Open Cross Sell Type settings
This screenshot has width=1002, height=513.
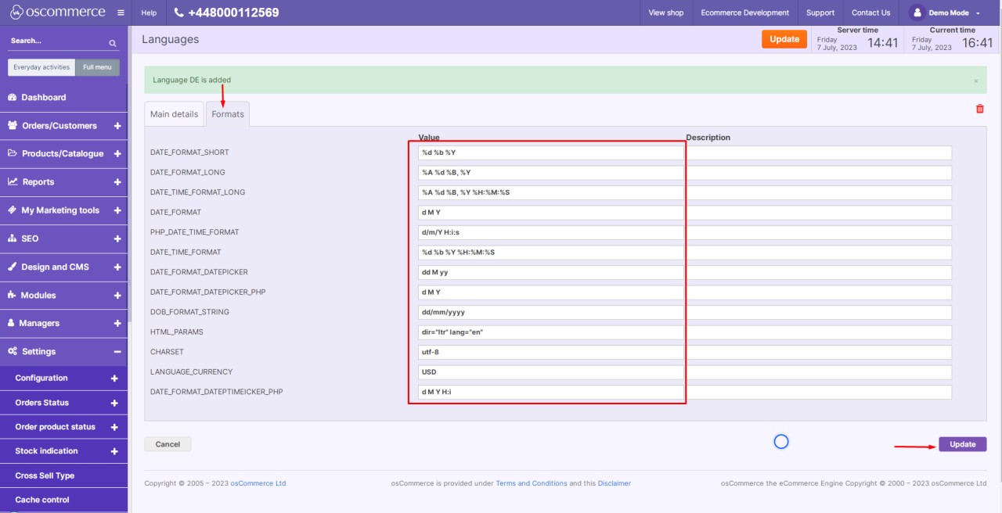click(63, 475)
